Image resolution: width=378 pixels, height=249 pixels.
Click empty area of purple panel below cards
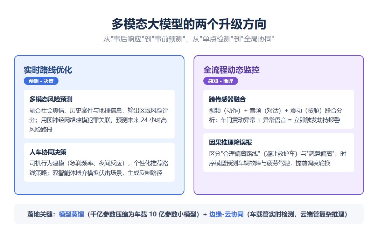point(279,183)
